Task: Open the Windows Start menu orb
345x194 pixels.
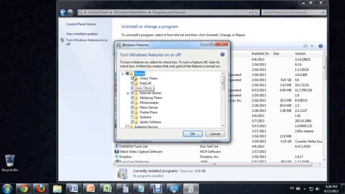Action: (x=7, y=189)
